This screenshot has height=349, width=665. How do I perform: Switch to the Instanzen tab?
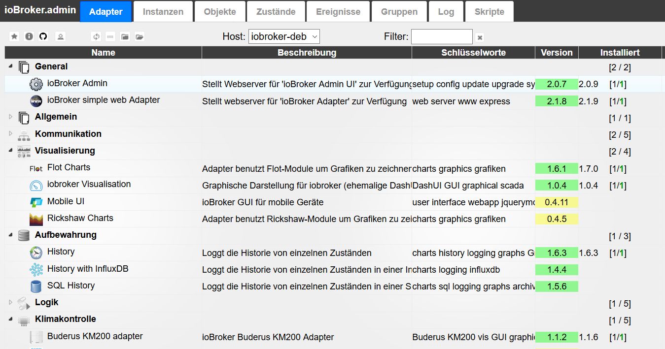163,12
